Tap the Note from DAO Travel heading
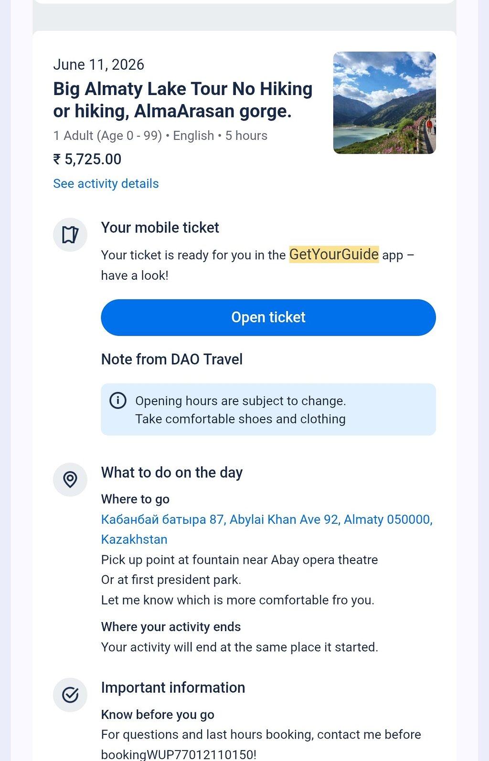This screenshot has height=761, width=489. 172,359
